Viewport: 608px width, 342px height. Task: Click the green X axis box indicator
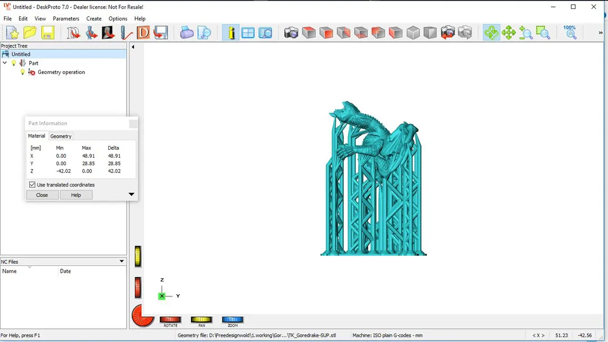pyautogui.click(x=162, y=296)
